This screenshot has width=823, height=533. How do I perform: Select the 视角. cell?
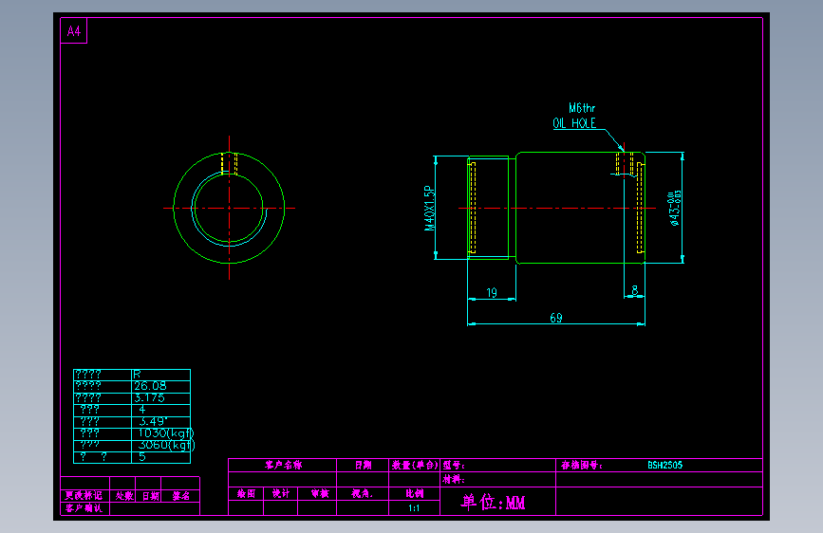point(363,494)
